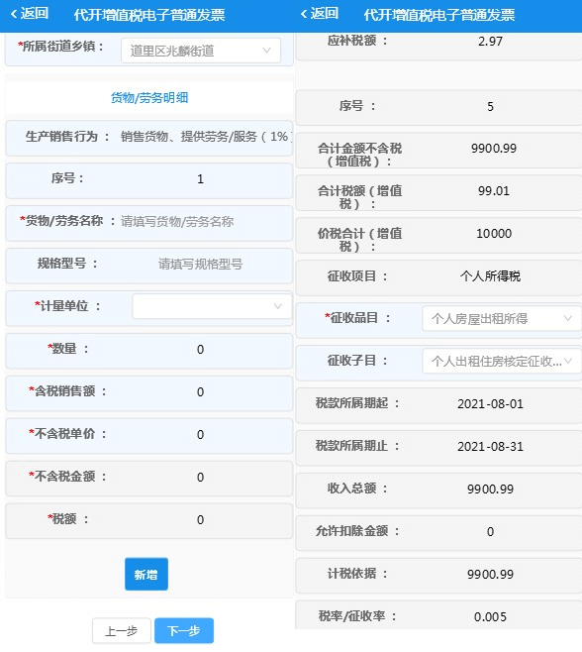
Task: Click the 生产销售行为 value text
Action: 206,137
